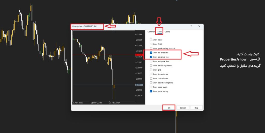Tick the Show real volumes checkbox
The width and height of the screenshot is (265, 133).
click(x=151, y=78)
